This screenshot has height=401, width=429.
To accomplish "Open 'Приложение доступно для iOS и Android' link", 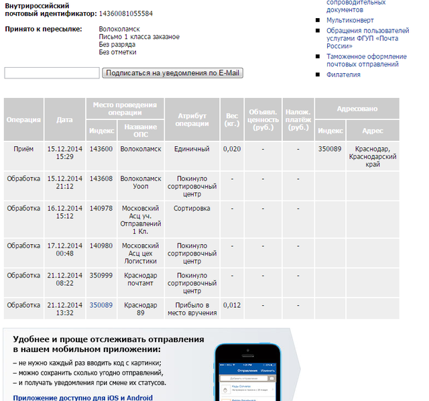I will click(x=82, y=397).
